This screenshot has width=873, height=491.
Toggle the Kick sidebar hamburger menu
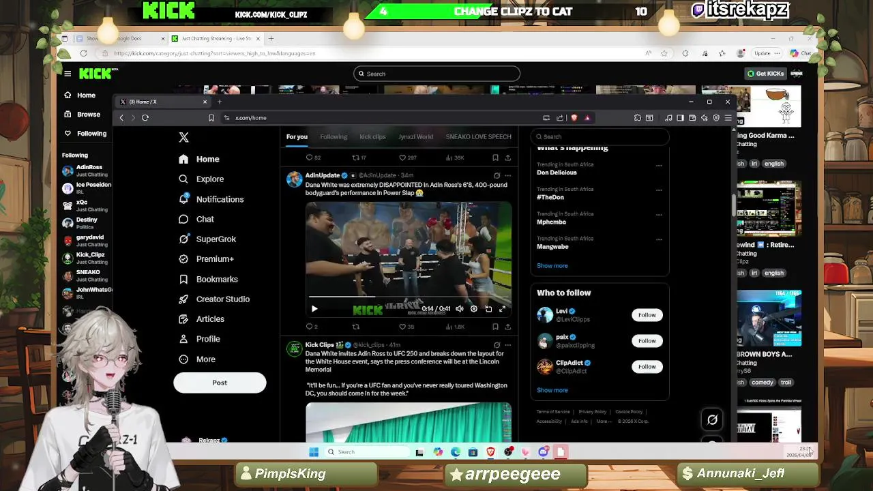tap(68, 74)
